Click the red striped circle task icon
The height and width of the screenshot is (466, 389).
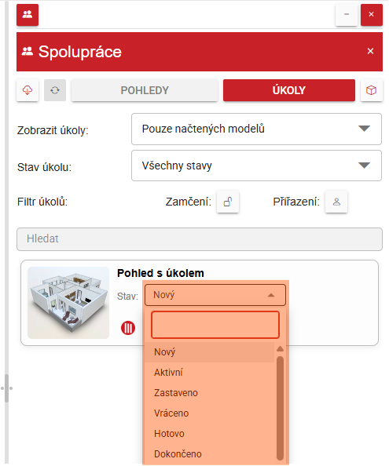coord(128,328)
